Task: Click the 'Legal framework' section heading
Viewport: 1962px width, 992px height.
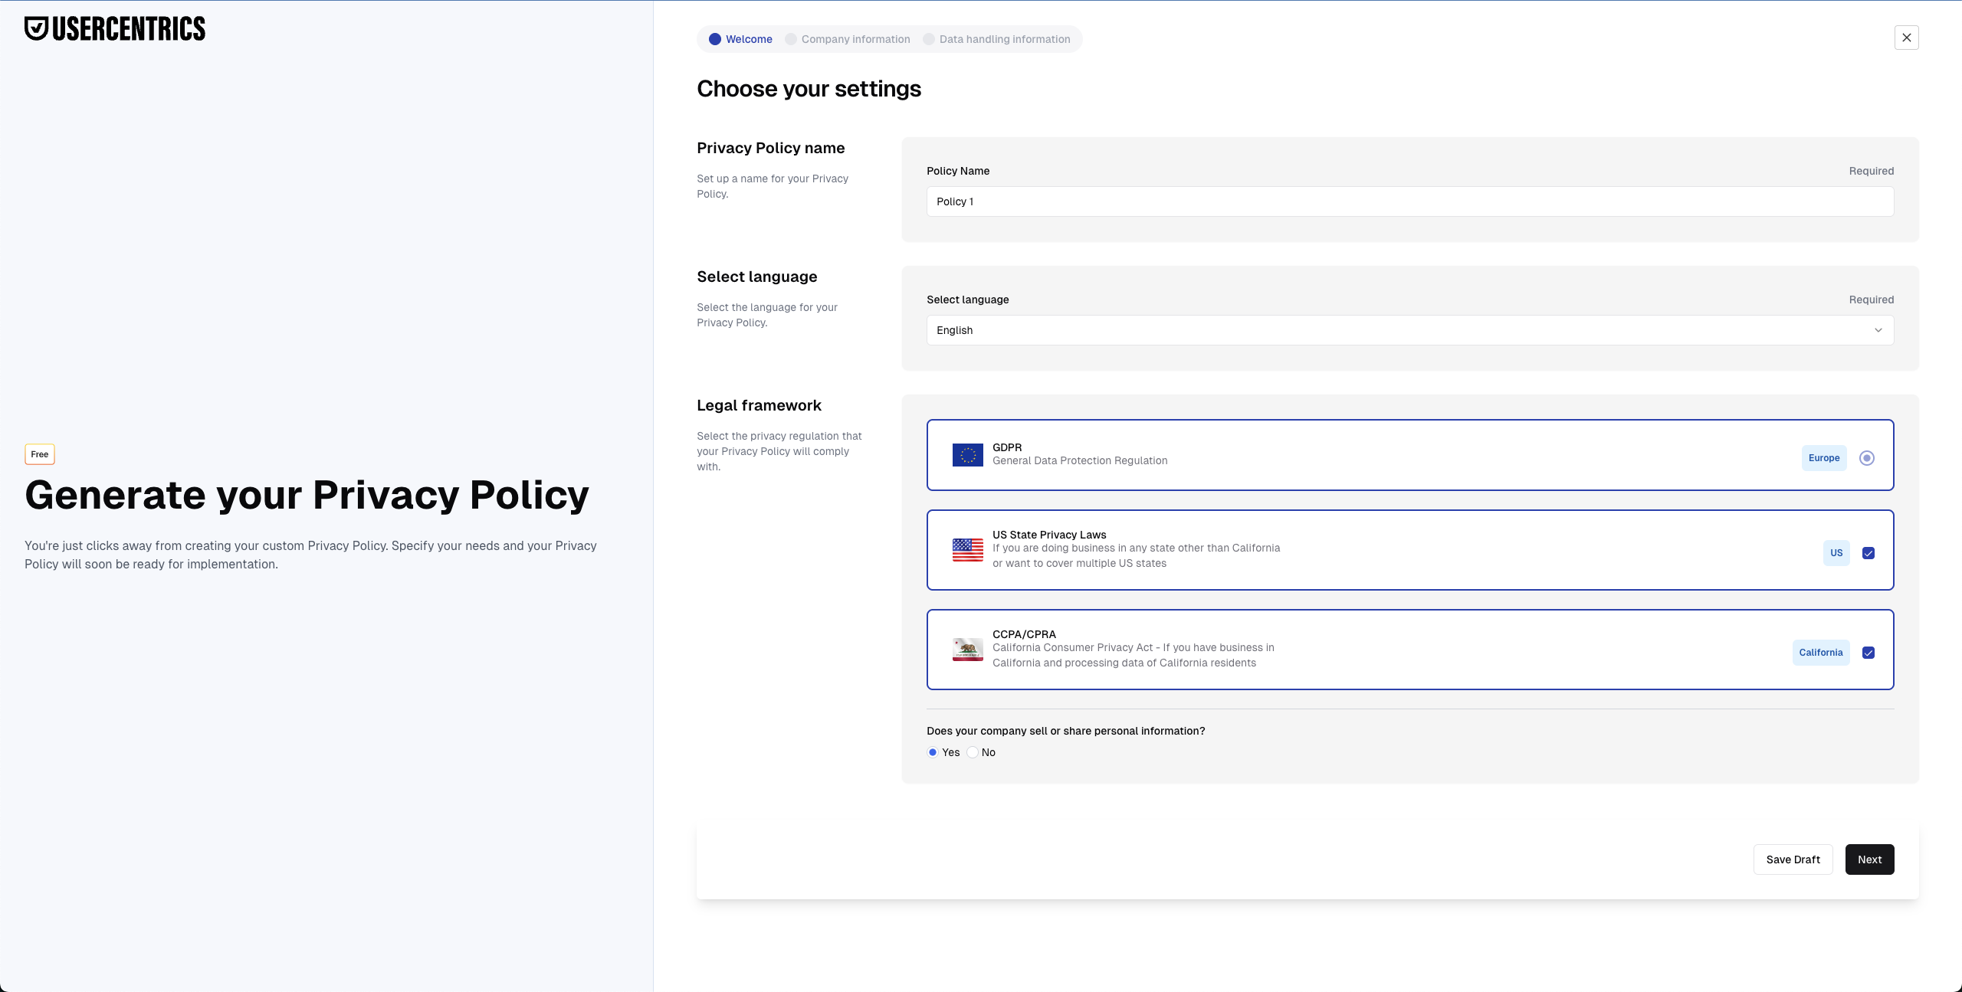Action: 759,405
